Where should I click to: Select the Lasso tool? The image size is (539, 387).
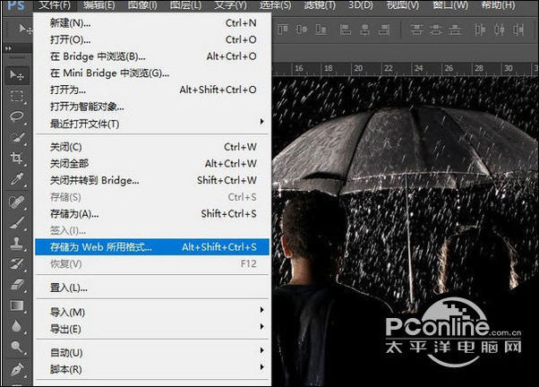tap(17, 116)
